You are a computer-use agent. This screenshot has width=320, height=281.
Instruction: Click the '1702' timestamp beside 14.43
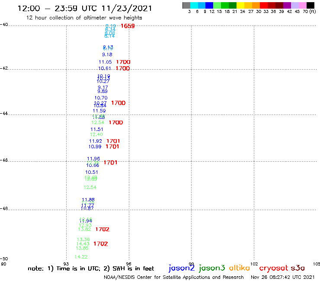101,244
